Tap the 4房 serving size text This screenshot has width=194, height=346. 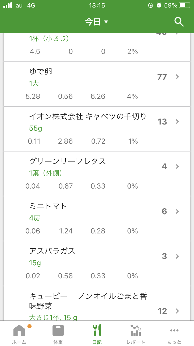[34, 218]
